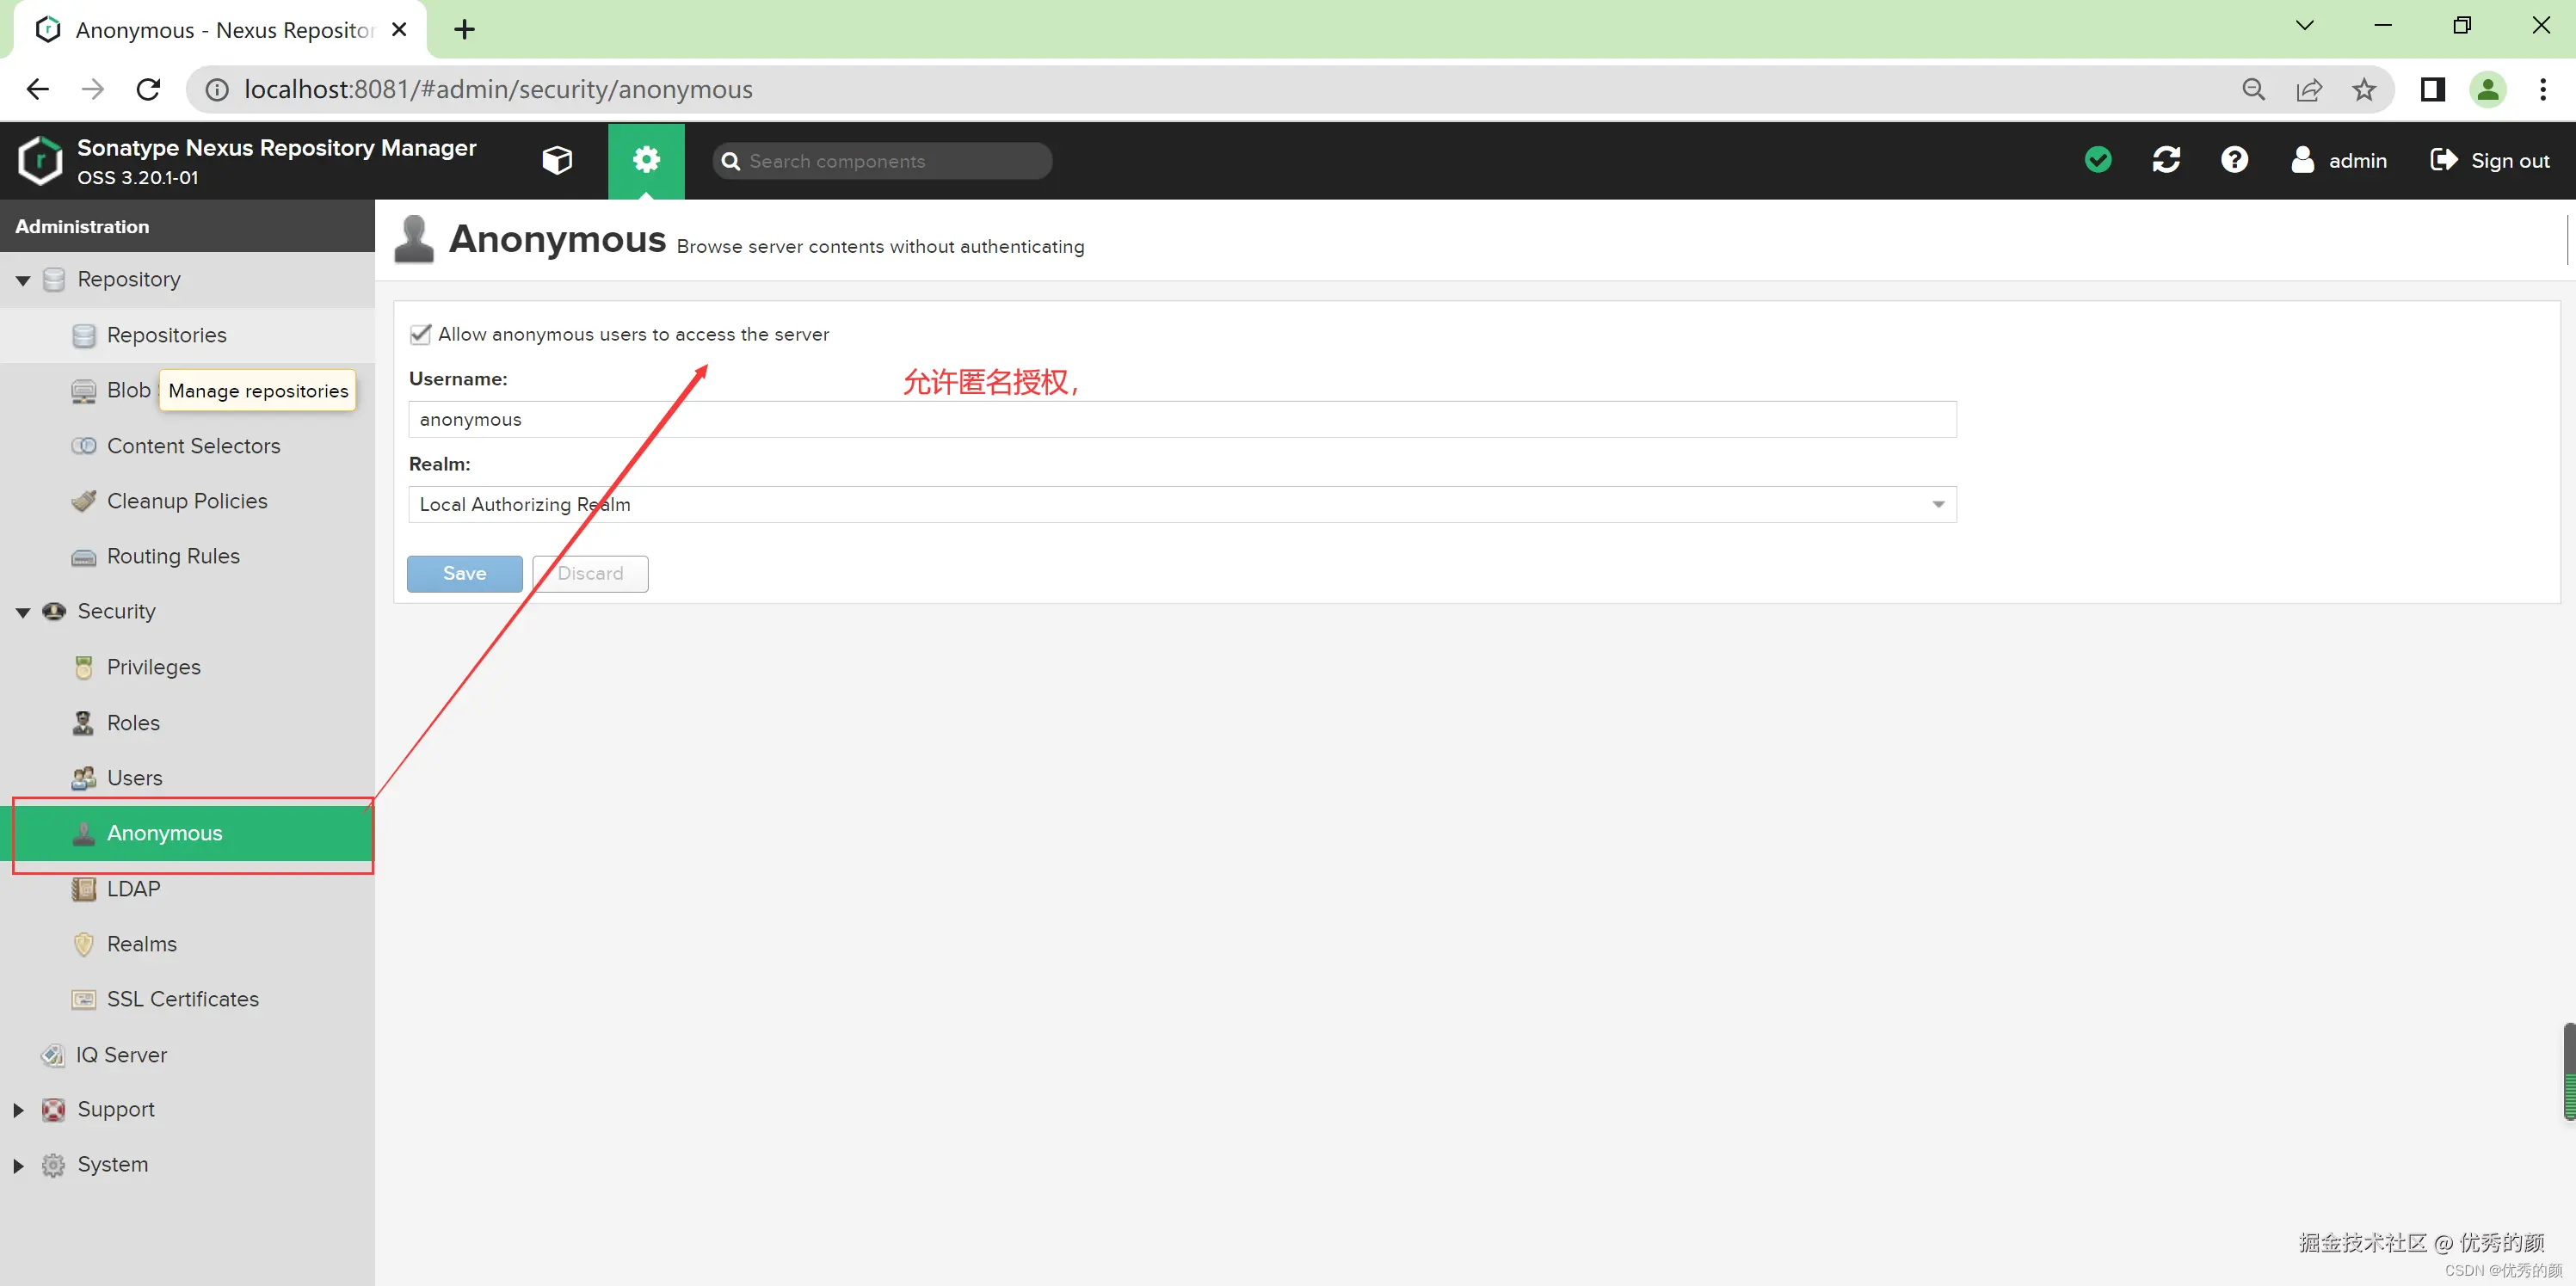Bookmark page with star icon
This screenshot has height=1286, width=2576.
tap(2364, 90)
